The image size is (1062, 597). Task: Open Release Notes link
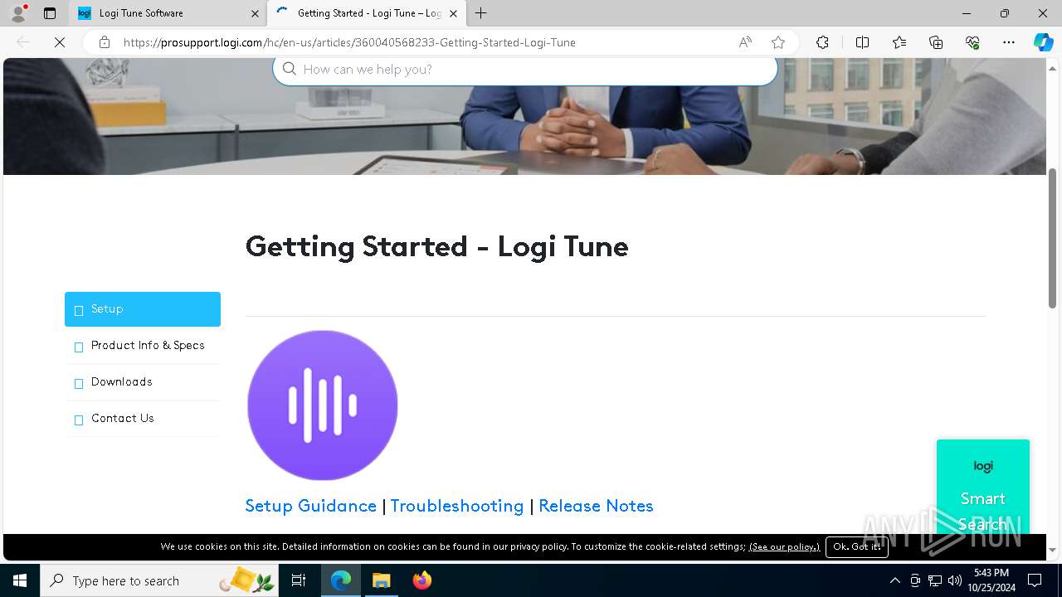click(596, 506)
